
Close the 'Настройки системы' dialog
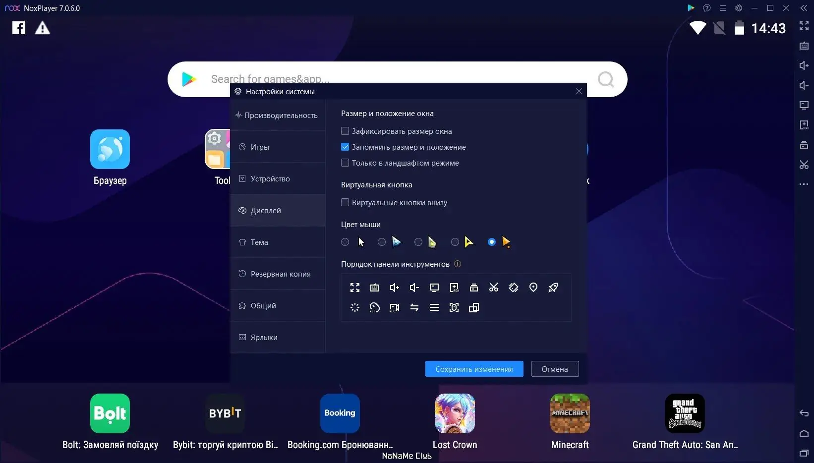(579, 91)
